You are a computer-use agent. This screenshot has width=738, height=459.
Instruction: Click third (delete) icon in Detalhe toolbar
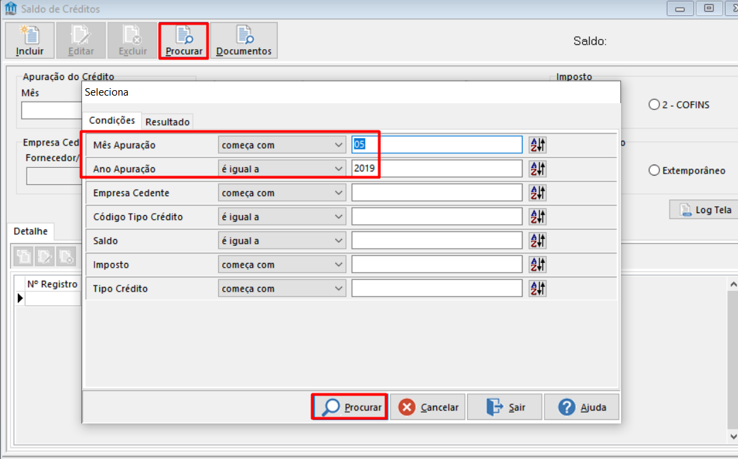(66, 256)
